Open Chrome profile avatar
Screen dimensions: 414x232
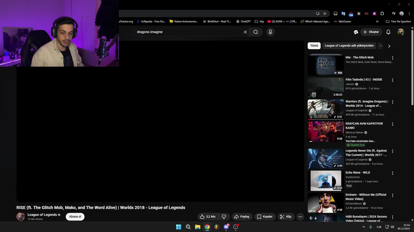coord(401,14)
